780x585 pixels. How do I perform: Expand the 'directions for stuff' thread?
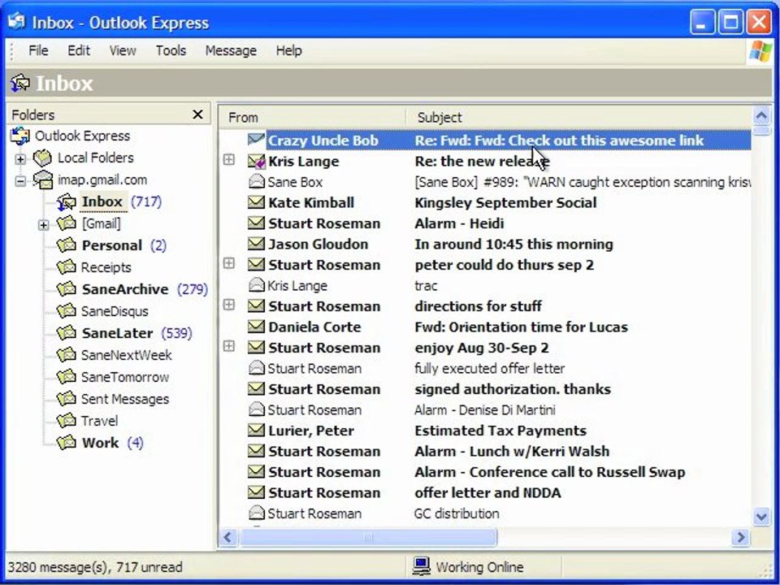229,304
